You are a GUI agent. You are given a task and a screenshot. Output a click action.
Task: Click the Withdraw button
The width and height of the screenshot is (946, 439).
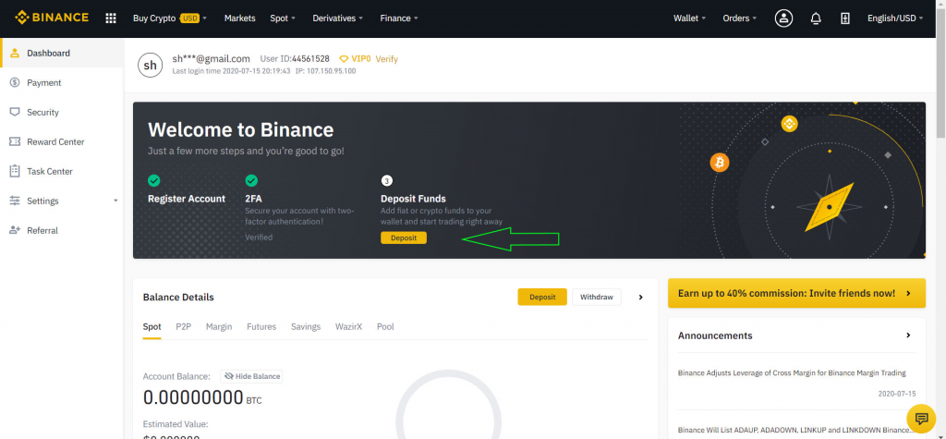(597, 297)
